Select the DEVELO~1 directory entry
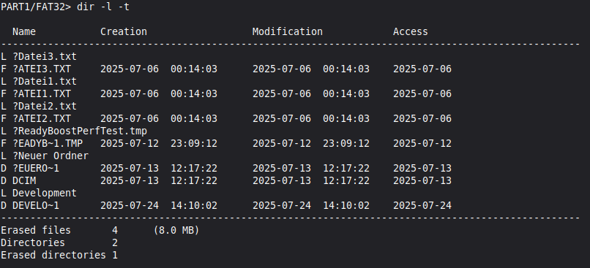This screenshot has height=268, width=590. [x=225, y=205]
